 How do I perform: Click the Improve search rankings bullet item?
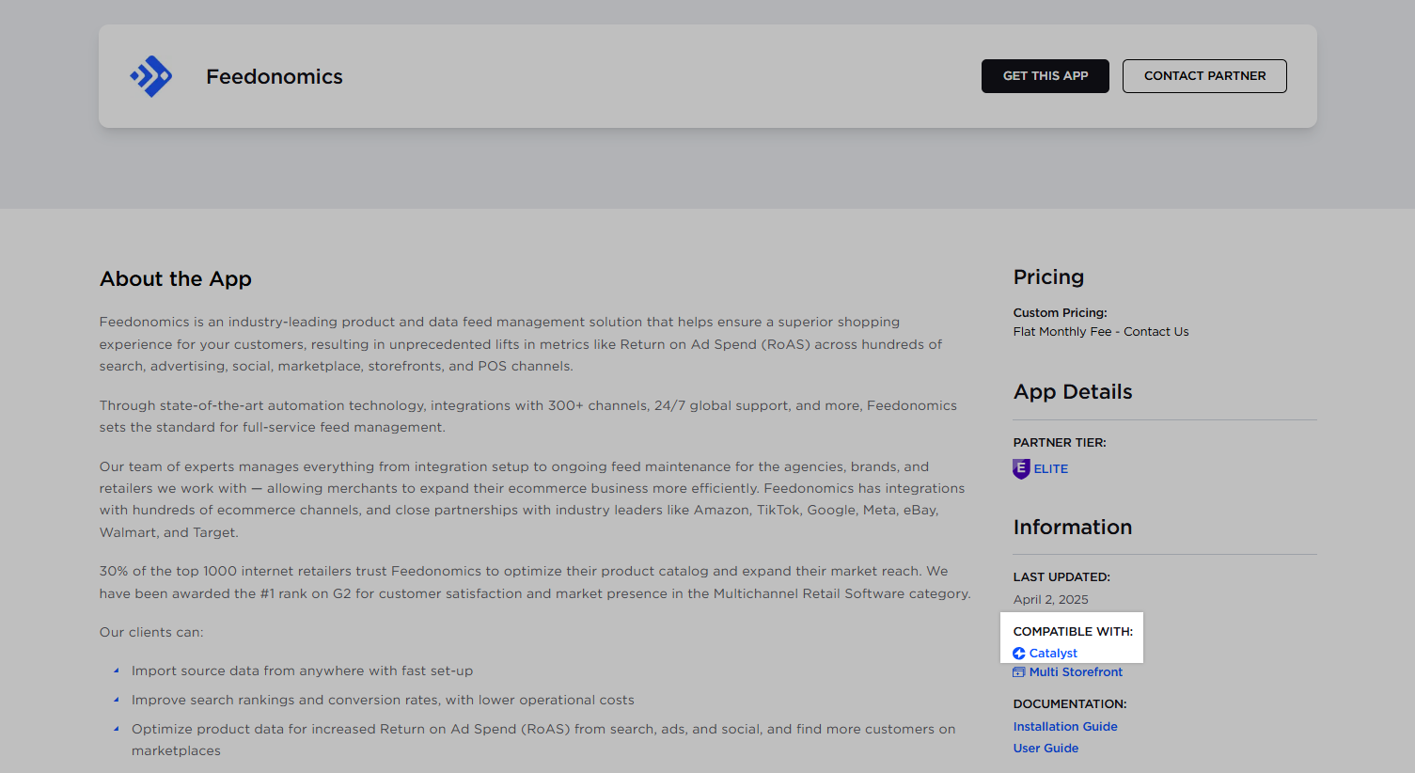(x=383, y=701)
